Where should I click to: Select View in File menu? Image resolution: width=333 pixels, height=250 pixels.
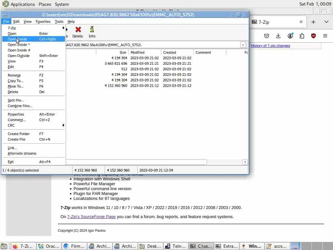(33, 61)
